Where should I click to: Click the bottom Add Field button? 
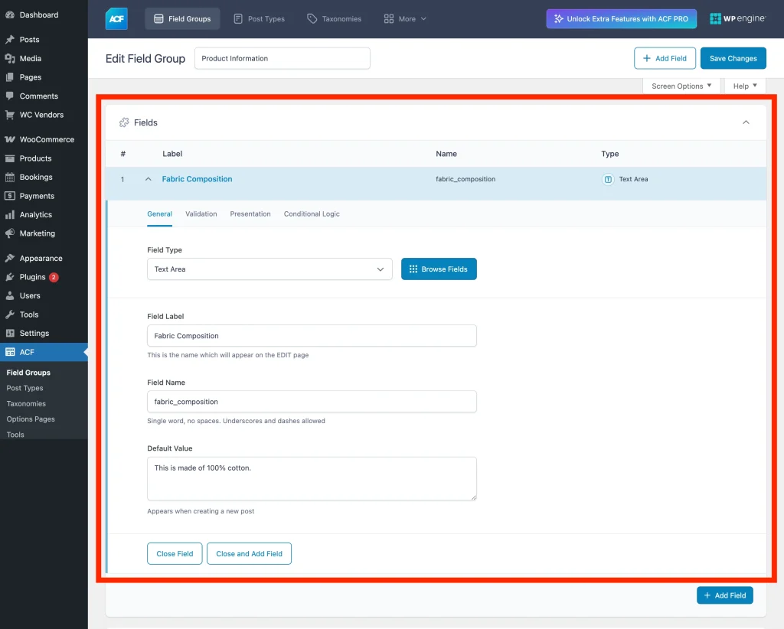(x=724, y=595)
